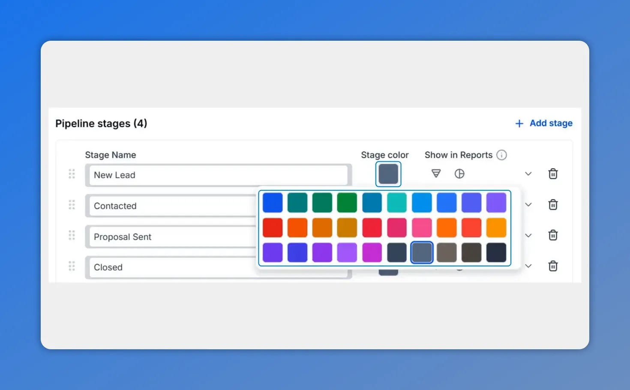Toggle pie chart report for New Lead stage
Image resolution: width=630 pixels, height=390 pixels.
(x=459, y=174)
